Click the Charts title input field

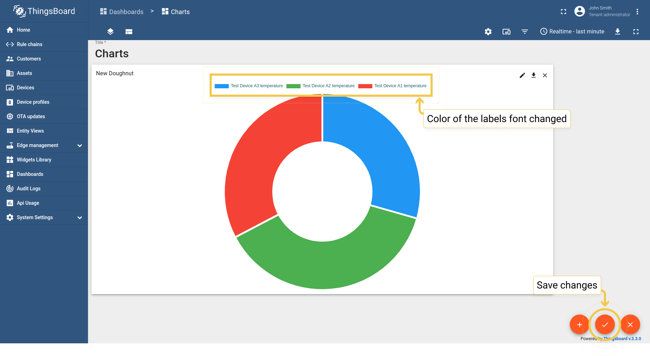112,53
